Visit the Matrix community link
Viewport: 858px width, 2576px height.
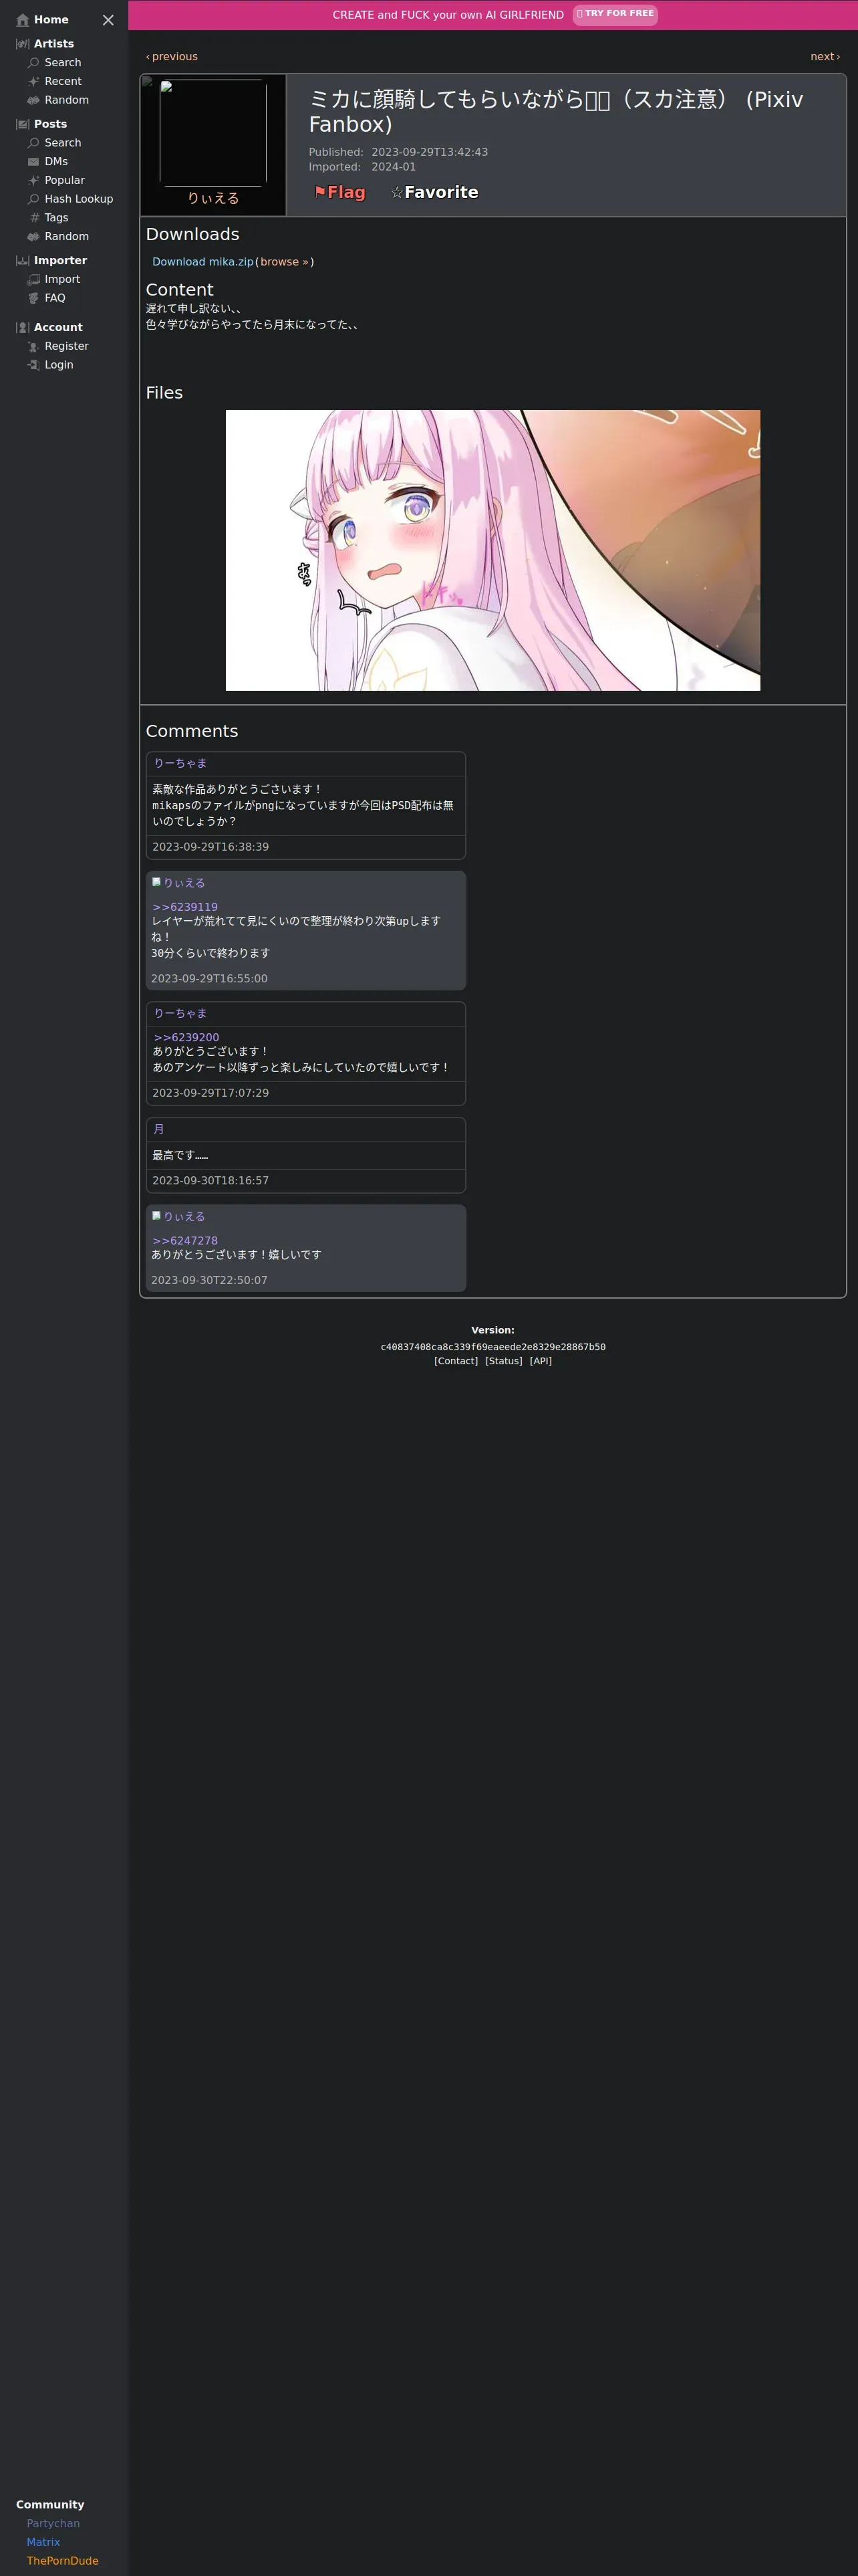point(43,2542)
